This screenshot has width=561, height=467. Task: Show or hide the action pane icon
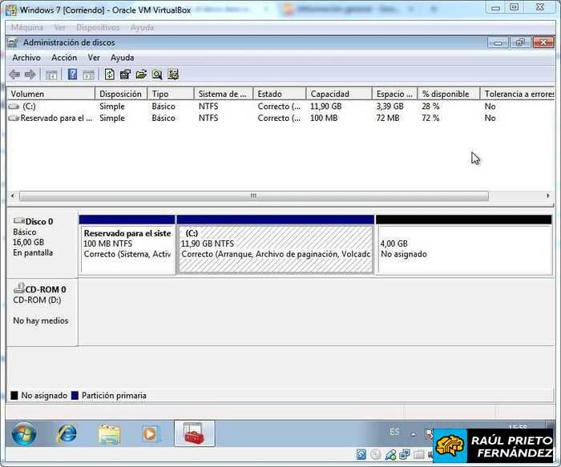[89, 74]
